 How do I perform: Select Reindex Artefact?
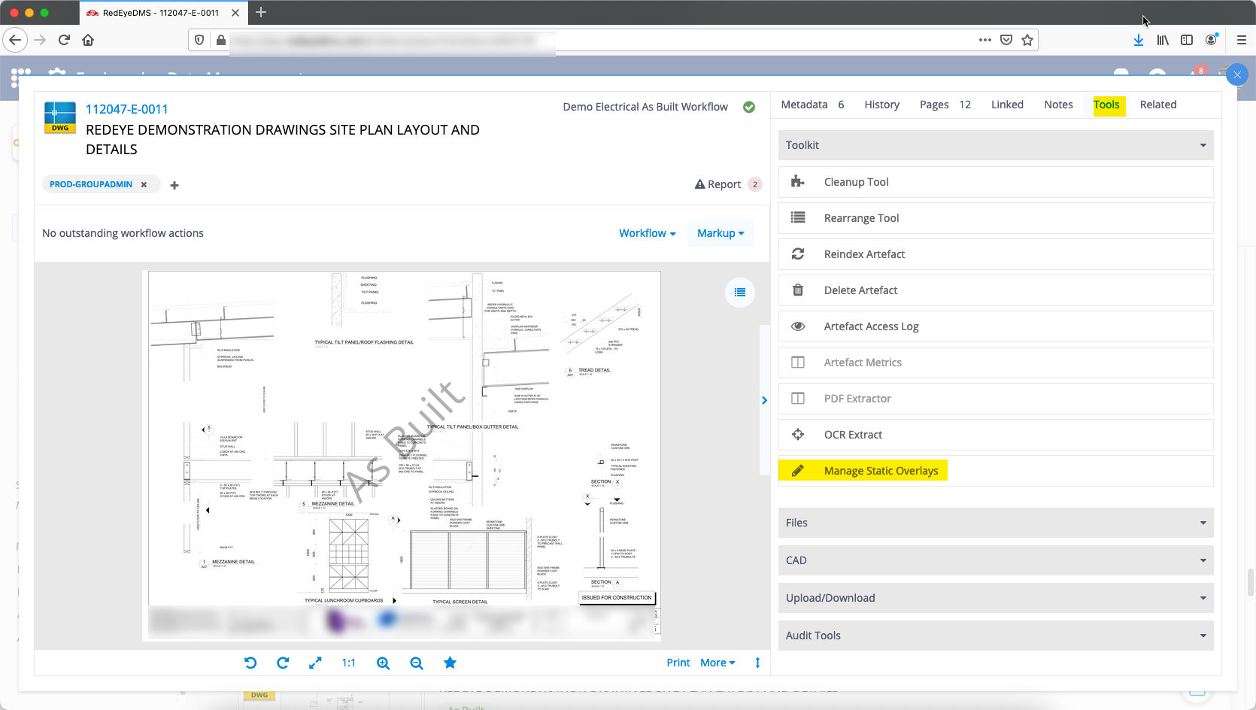[x=996, y=254]
